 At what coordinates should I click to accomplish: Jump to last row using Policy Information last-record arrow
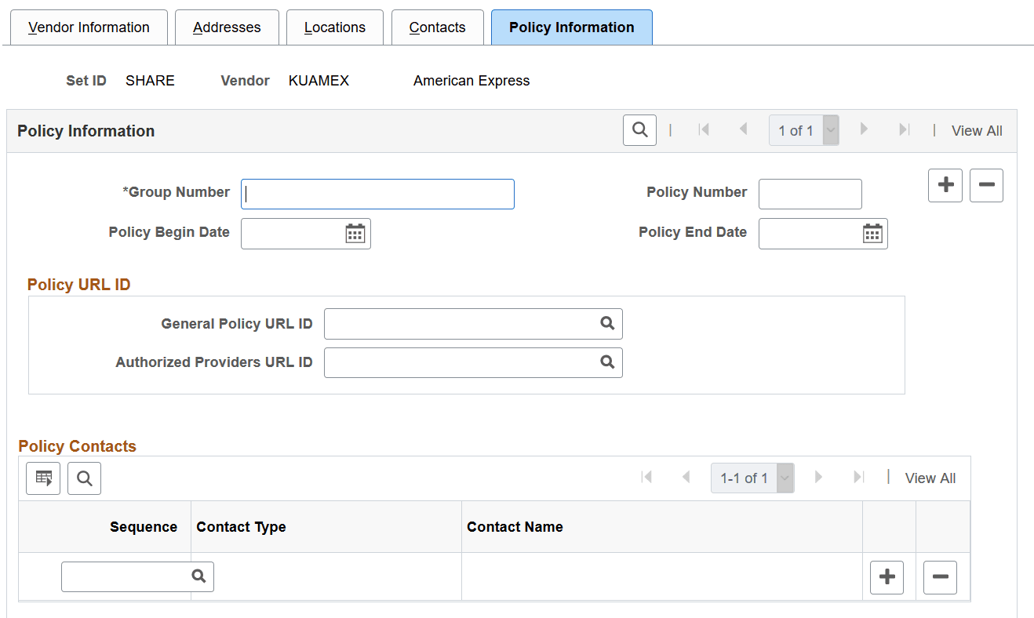[904, 129]
